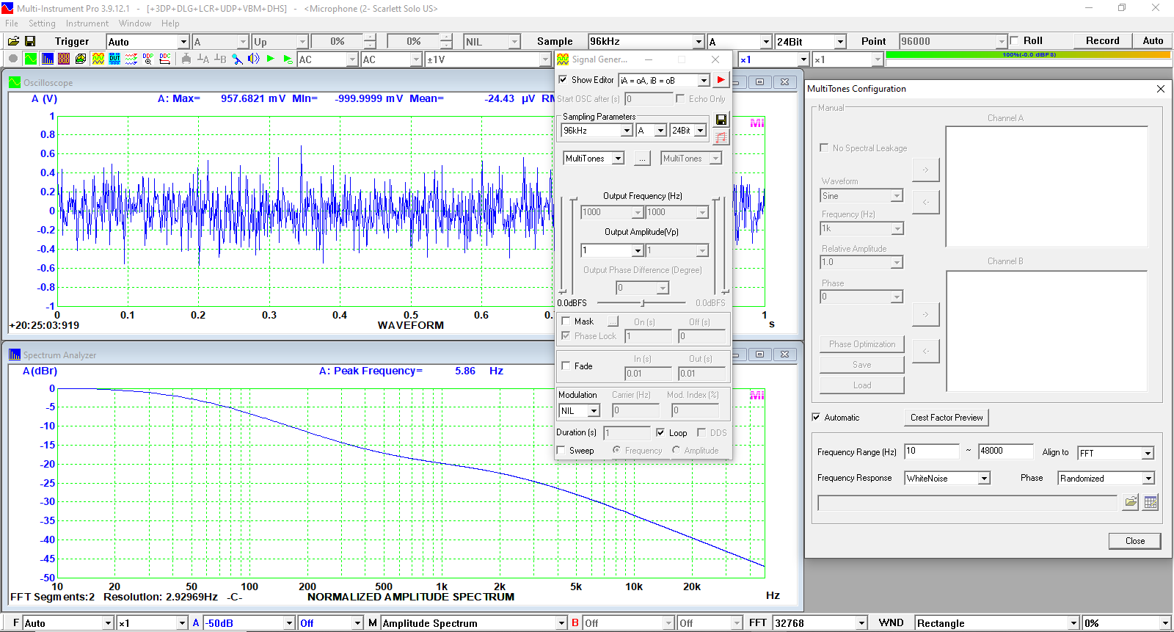The height and width of the screenshot is (632, 1174).
Task: Open the Oscilloscope via its green waveform toolbar icon
Action: coord(31,59)
